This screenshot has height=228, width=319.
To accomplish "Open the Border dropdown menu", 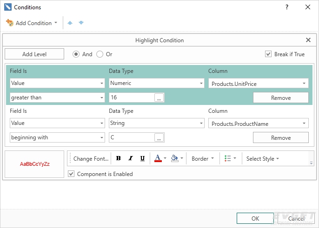I will pos(203,158).
